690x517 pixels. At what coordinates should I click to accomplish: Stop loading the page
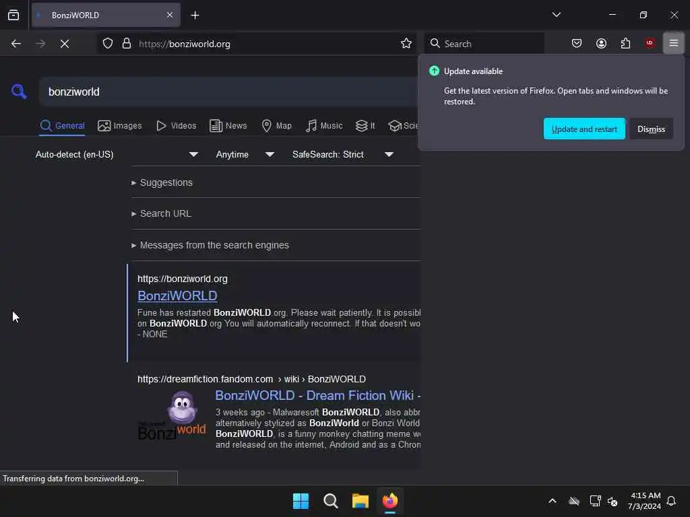pyautogui.click(x=64, y=44)
